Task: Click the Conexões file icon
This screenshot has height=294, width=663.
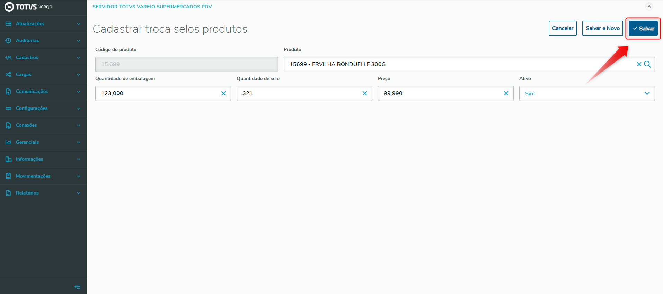Action: (x=8, y=125)
